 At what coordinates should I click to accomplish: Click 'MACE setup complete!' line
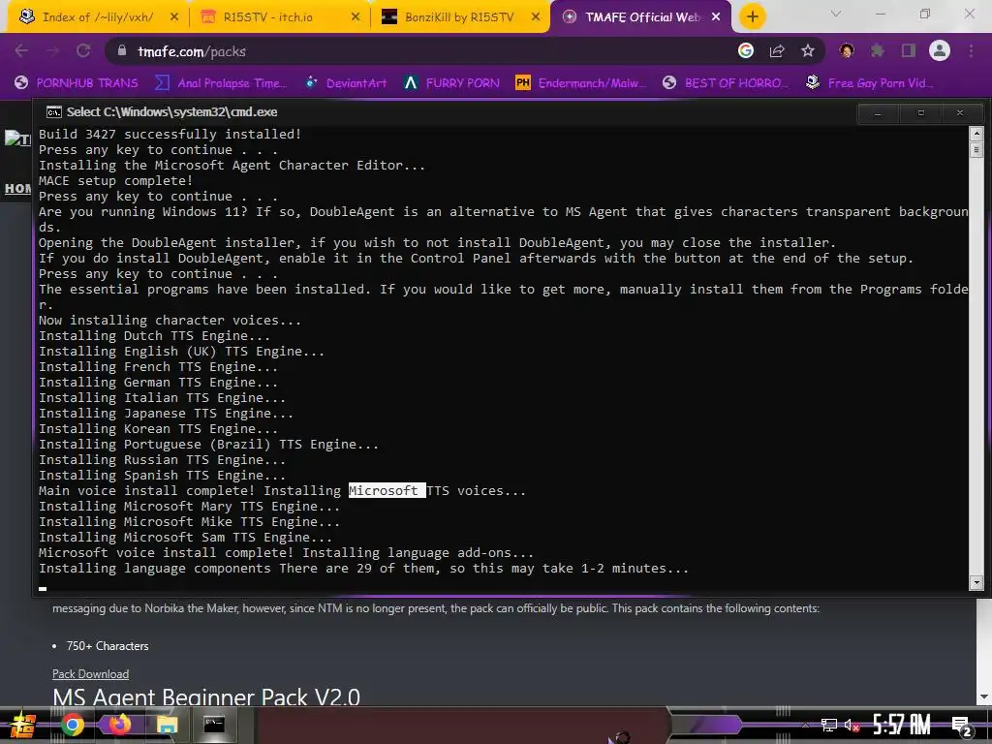pyautogui.click(x=116, y=181)
